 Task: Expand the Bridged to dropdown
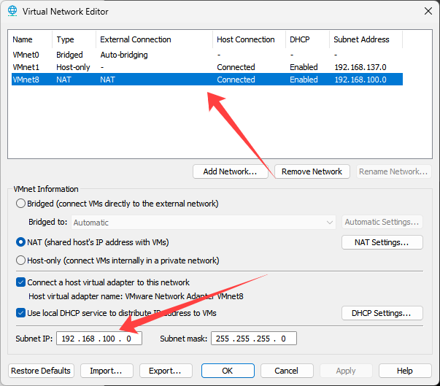[x=204, y=223]
